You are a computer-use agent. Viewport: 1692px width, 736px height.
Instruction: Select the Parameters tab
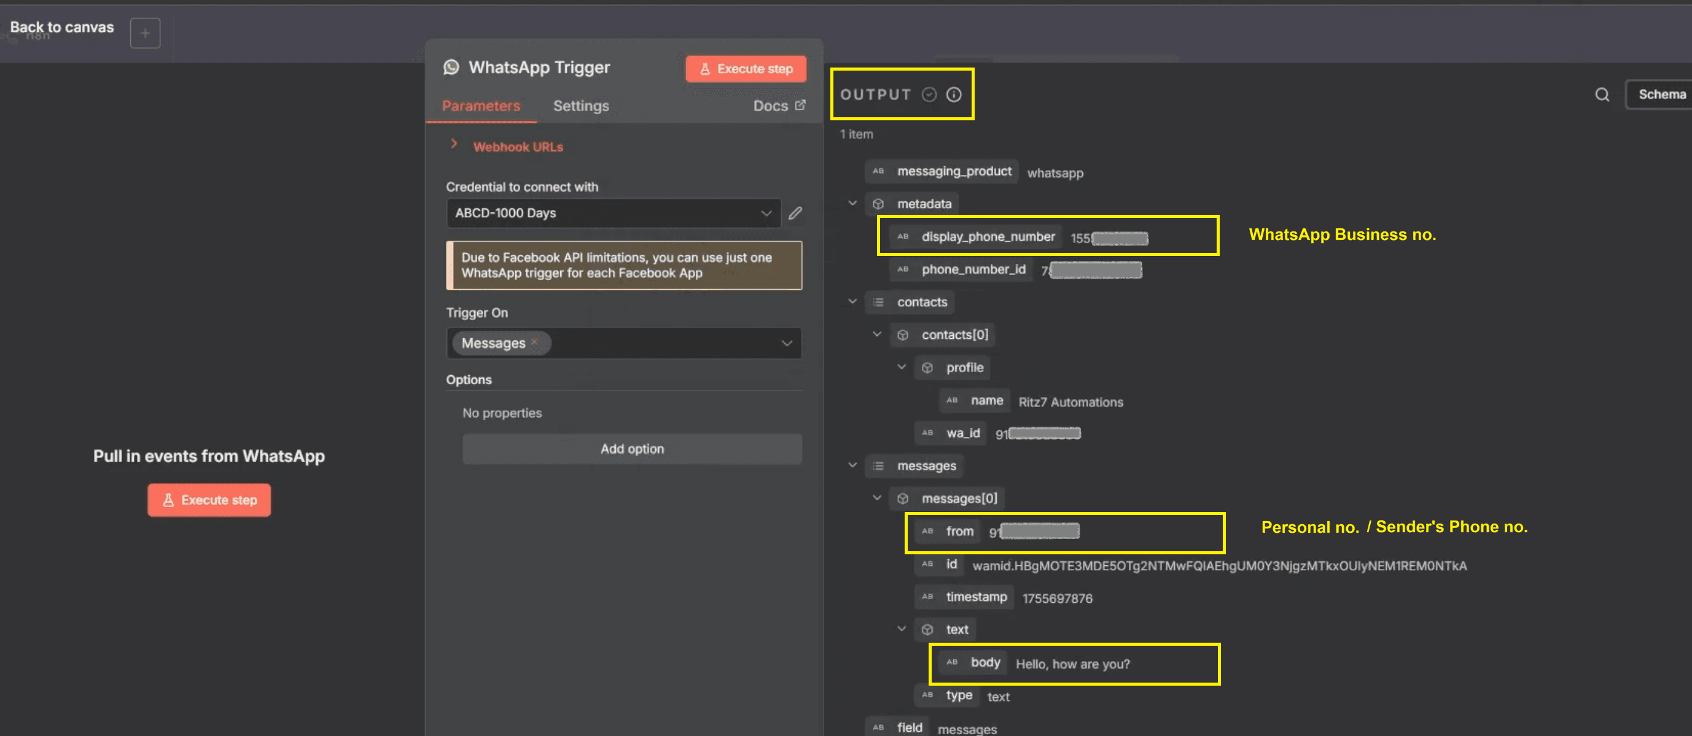(x=481, y=106)
